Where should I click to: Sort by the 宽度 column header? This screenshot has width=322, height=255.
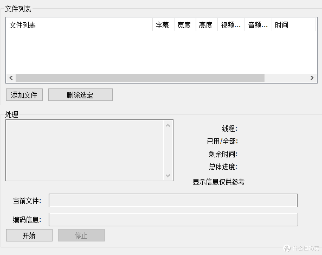[x=185, y=25]
